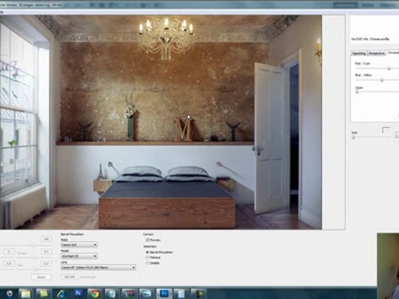Open the Windows Start menu
Viewport: 399px width, 299px height.
click(x=9, y=293)
